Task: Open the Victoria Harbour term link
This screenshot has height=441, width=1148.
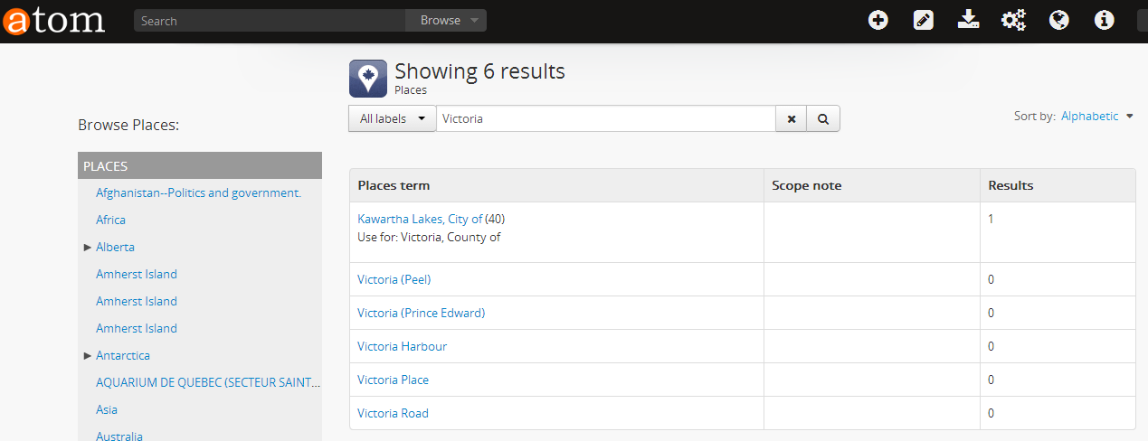Action: (x=402, y=346)
